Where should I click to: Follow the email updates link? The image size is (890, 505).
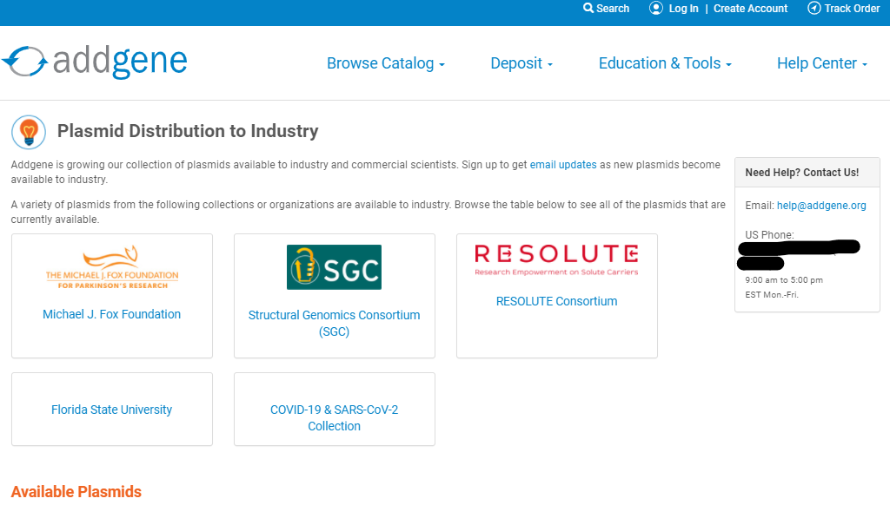click(x=563, y=164)
